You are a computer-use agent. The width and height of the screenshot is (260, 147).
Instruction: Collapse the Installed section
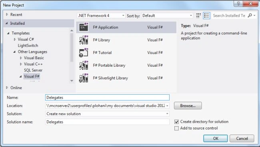click(7, 23)
